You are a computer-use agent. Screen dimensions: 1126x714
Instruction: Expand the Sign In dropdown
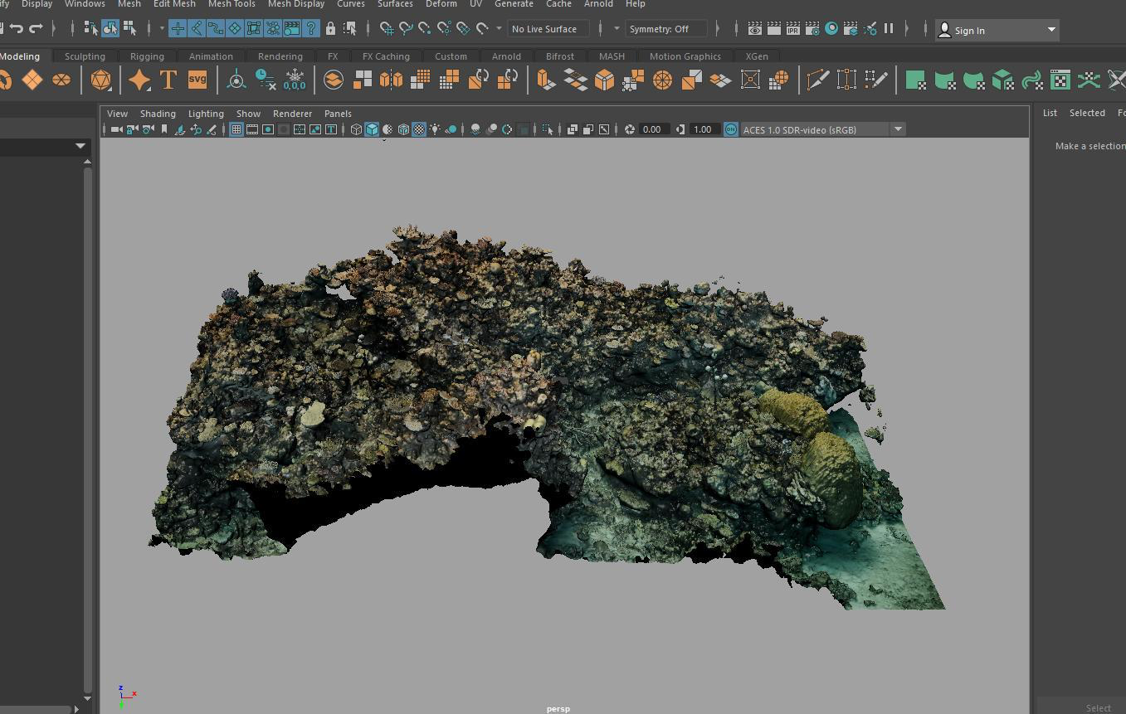click(x=1051, y=30)
